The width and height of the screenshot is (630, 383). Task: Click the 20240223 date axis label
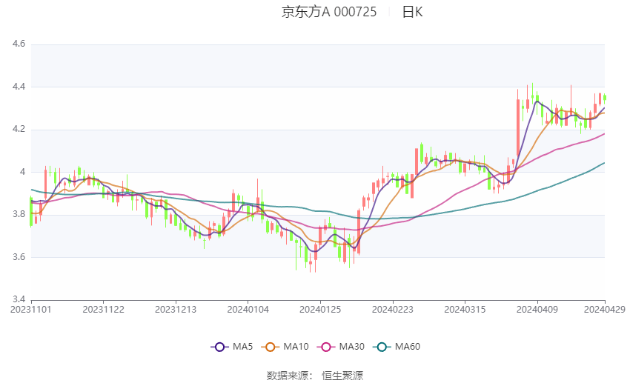click(393, 310)
